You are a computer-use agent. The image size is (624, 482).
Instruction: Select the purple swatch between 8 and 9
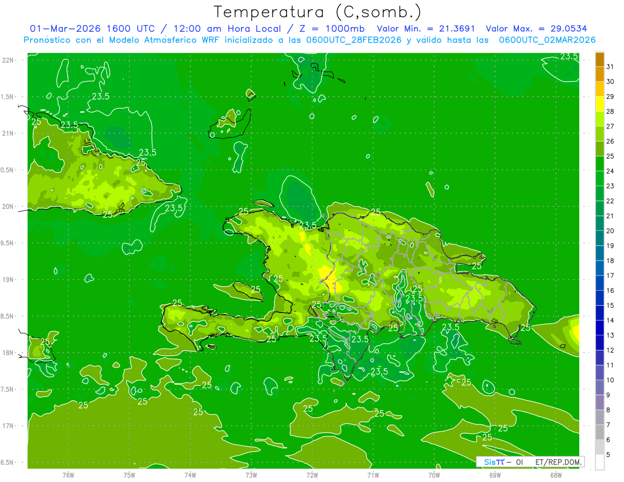pos(600,403)
